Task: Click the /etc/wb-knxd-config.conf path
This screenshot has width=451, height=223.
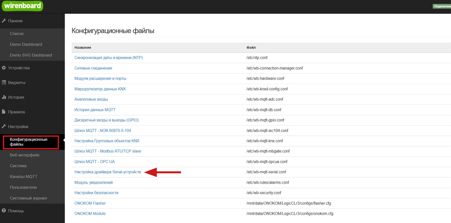Action: pos(267,89)
